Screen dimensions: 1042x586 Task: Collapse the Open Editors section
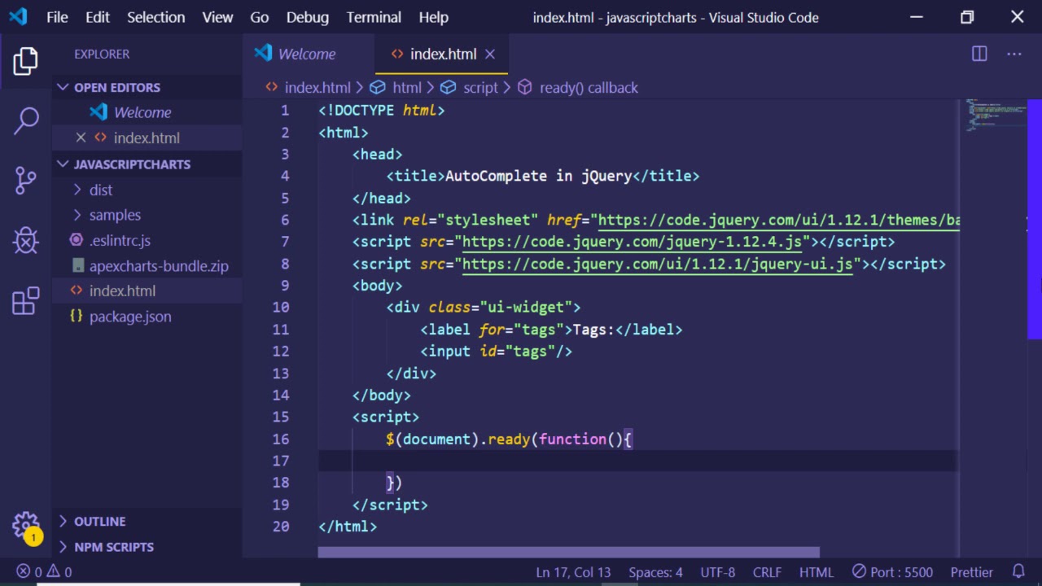click(x=116, y=87)
